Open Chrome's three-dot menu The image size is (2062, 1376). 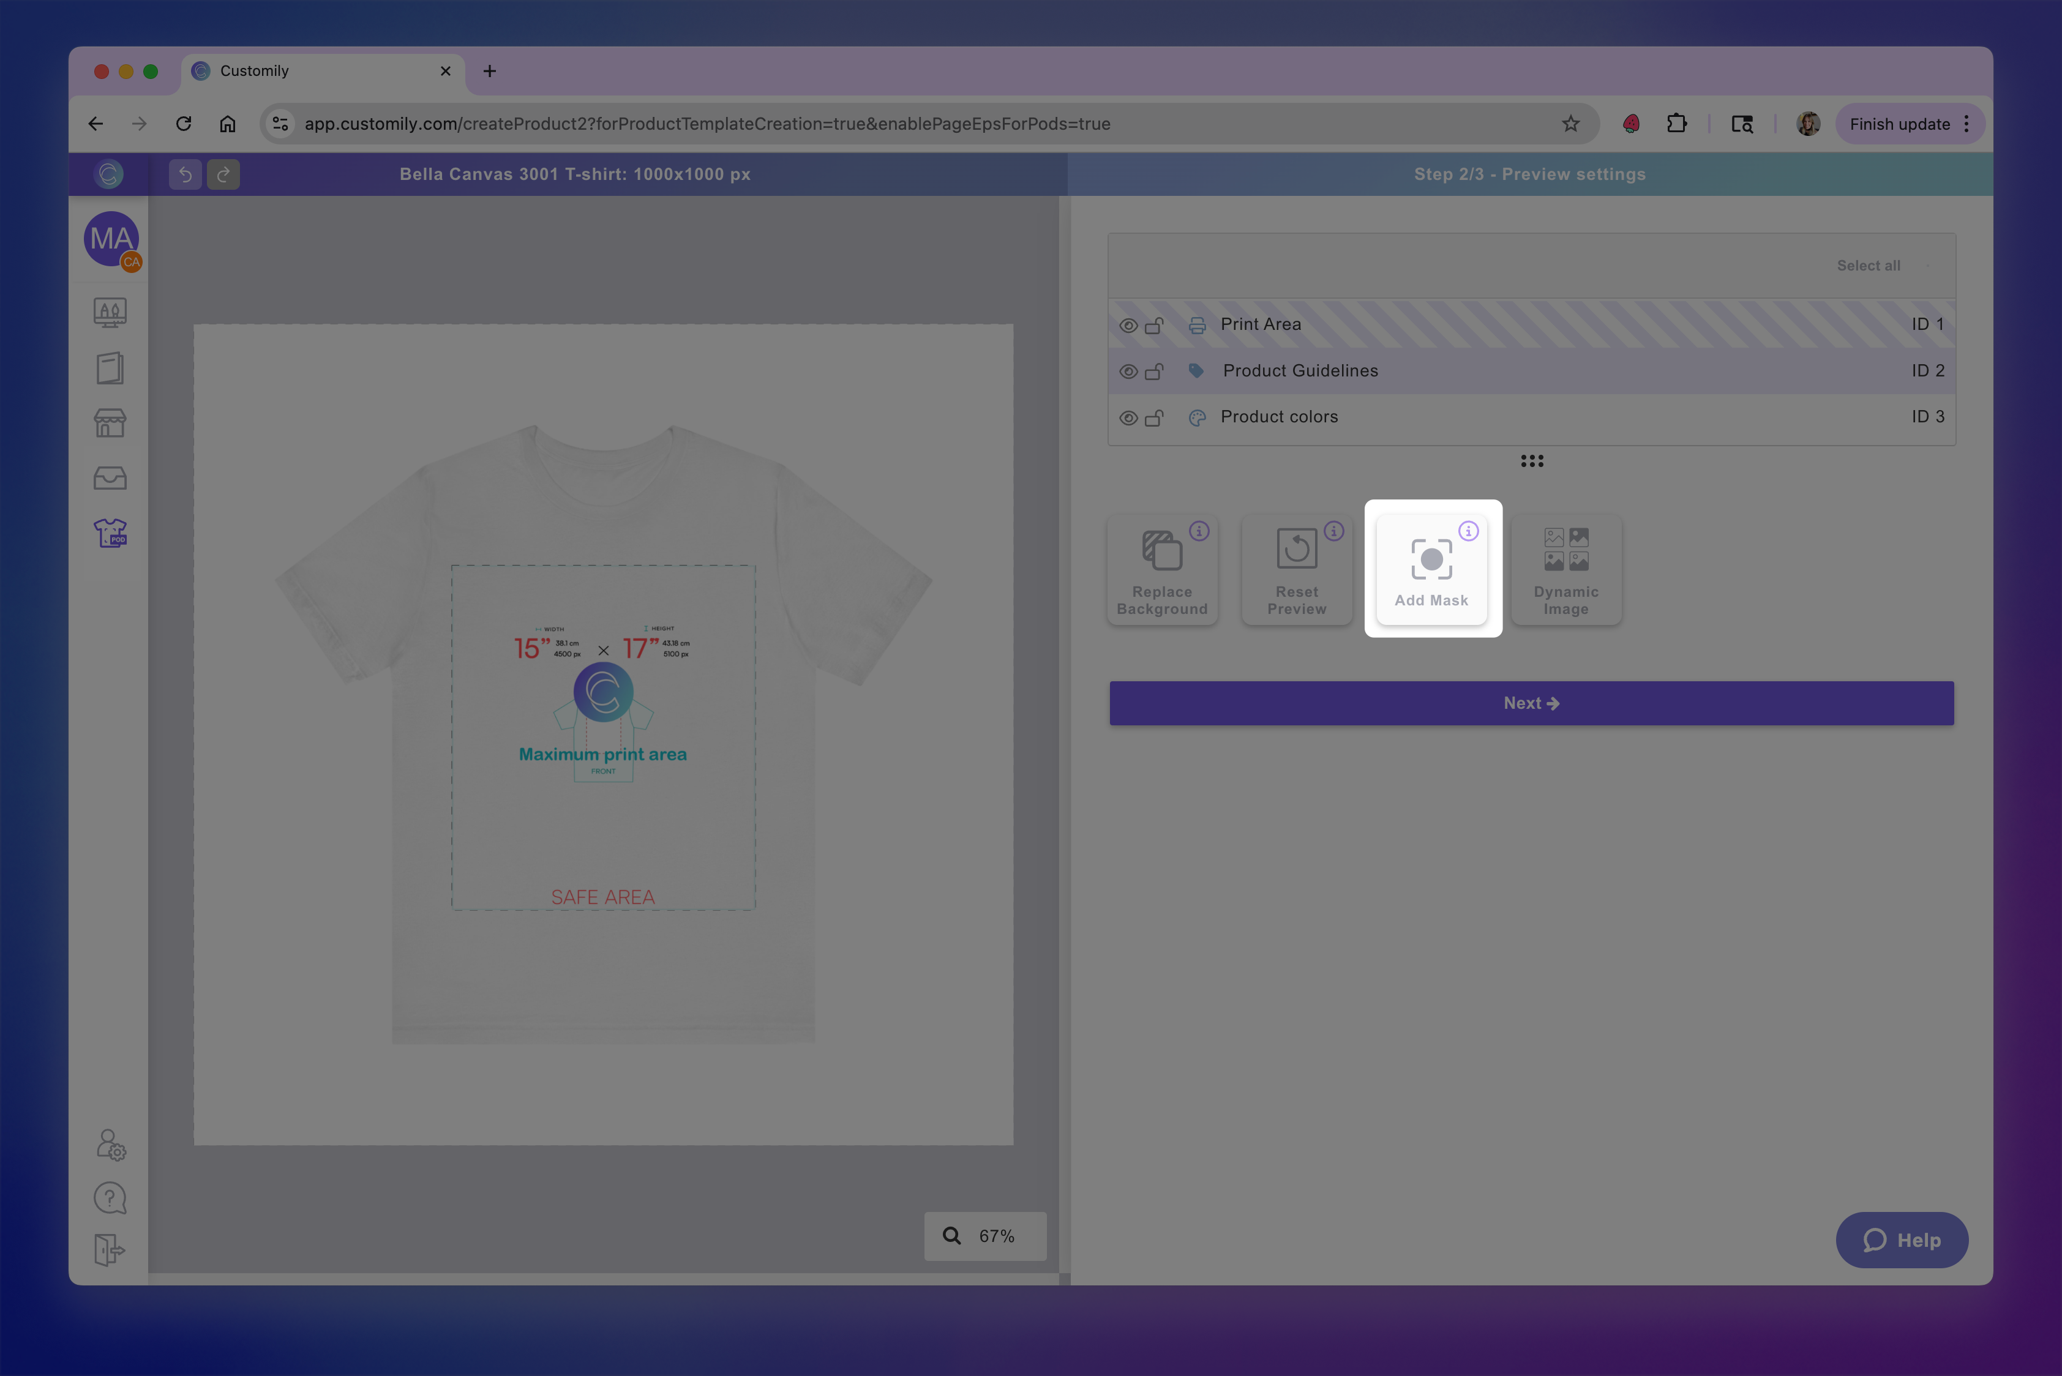1966,124
